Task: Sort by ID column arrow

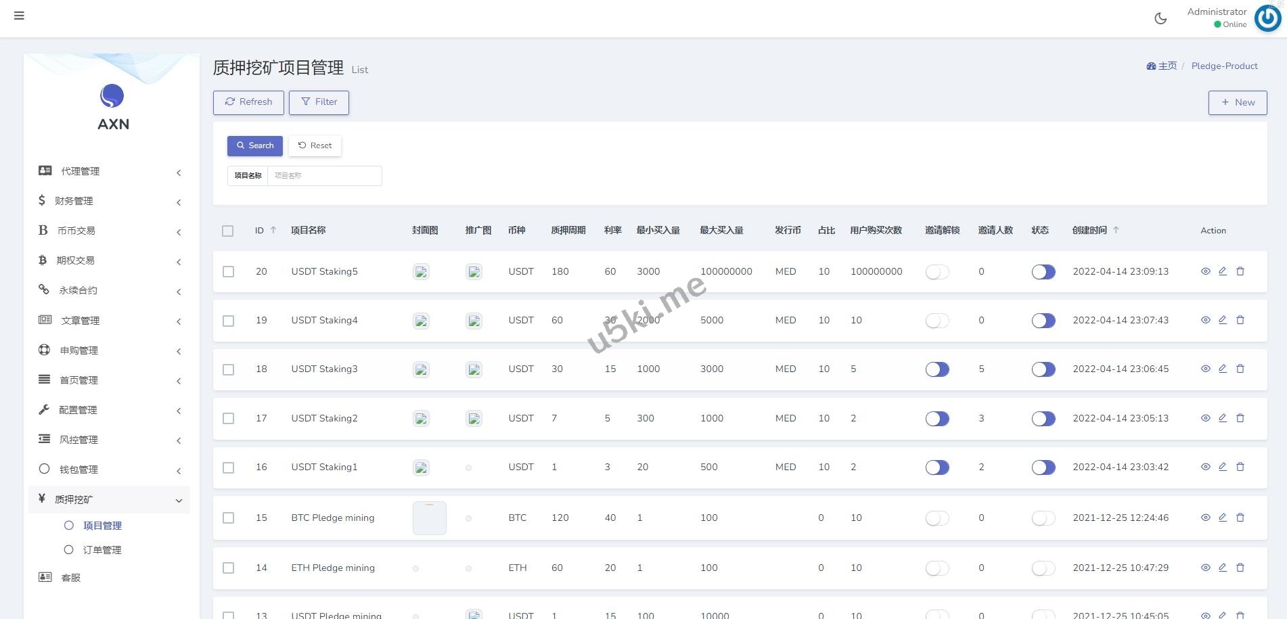Action: (x=273, y=230)
